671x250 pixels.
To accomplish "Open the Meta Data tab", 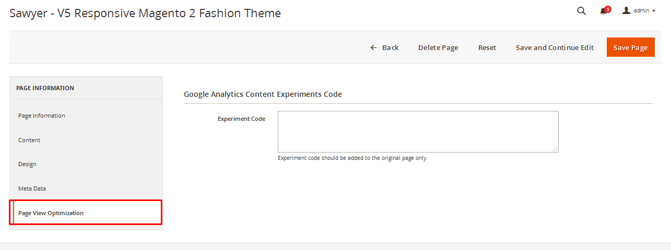I will (32, 189).
